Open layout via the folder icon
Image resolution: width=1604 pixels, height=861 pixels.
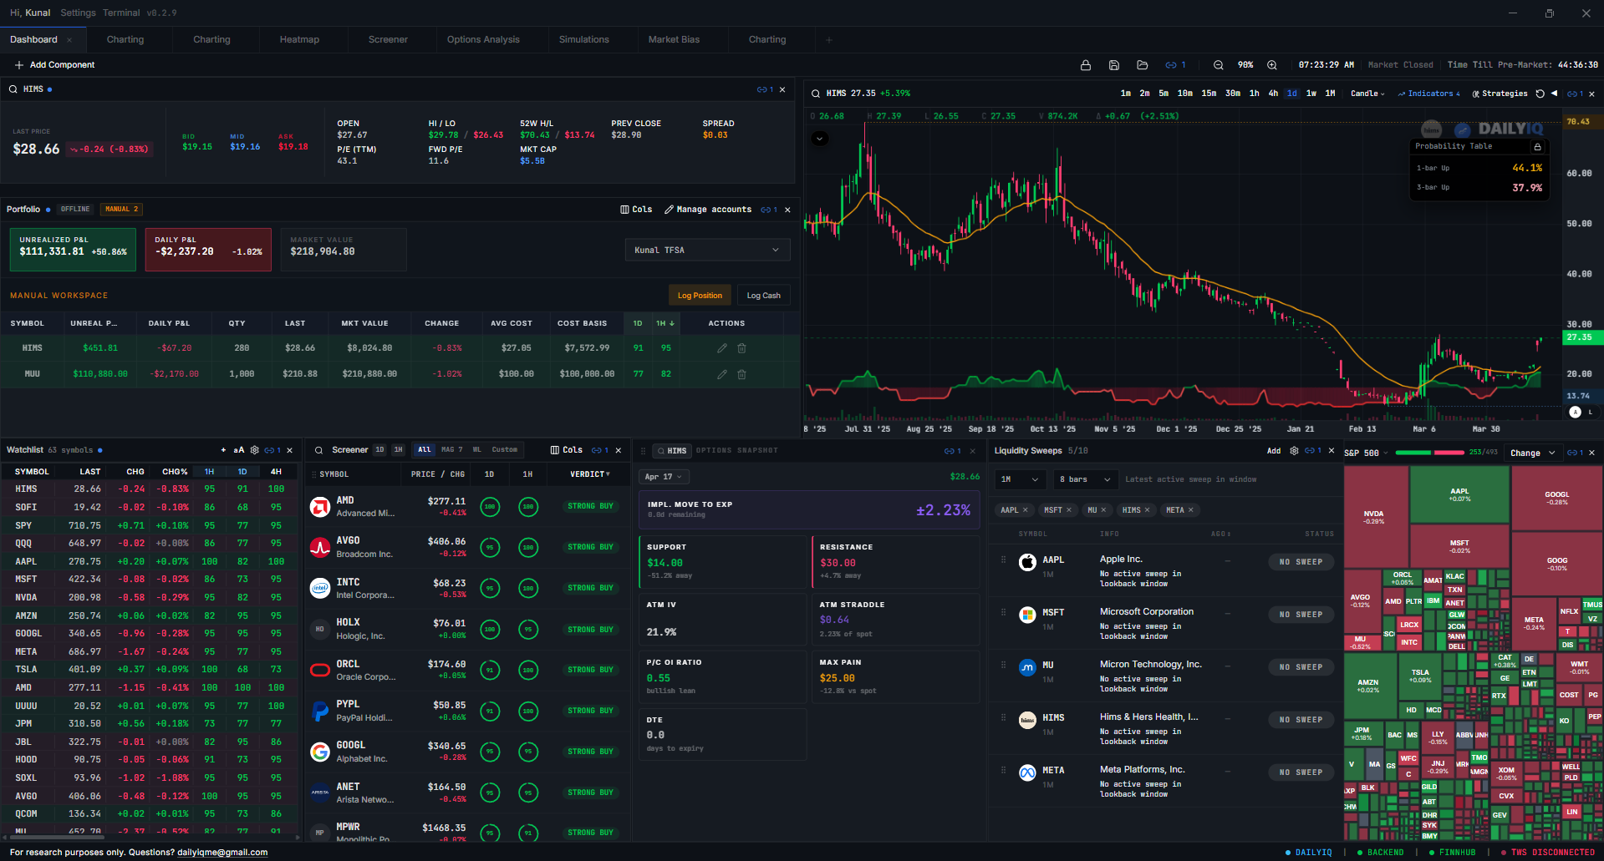(1143, 65)
